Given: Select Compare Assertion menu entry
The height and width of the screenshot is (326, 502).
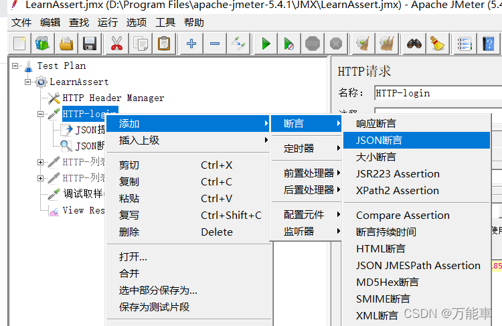Looking at the screenshot, I should coord(416,215).
